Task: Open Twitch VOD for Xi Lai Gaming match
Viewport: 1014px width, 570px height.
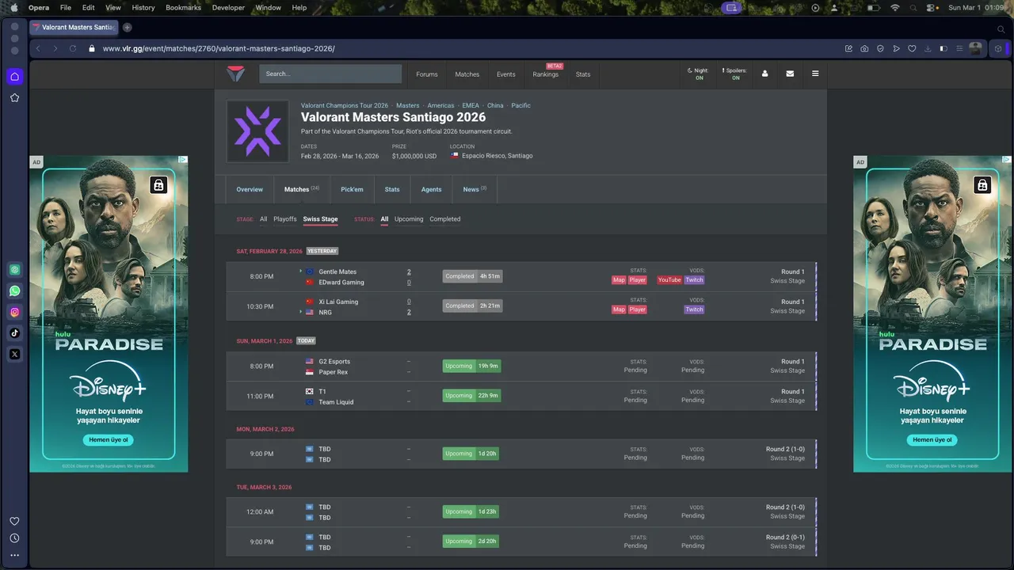Action: pos(694,310)
